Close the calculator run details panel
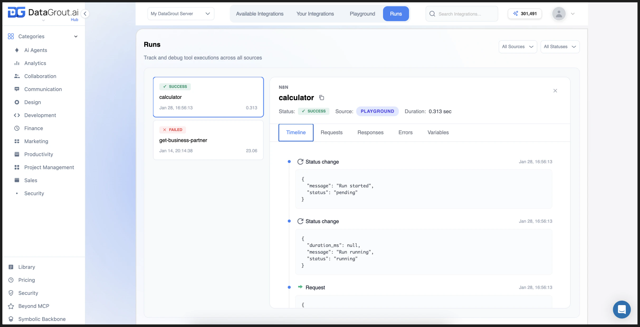 click(555, 90)
